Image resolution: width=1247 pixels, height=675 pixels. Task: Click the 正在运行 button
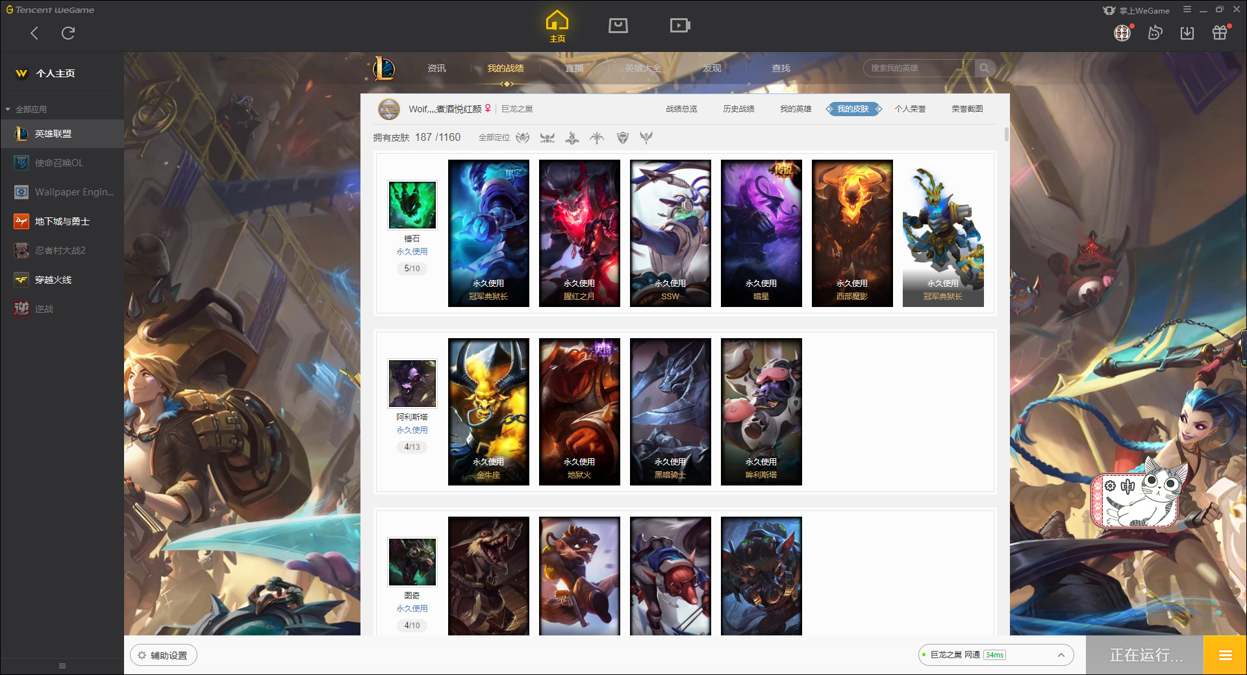click(x=1146, y=656)
